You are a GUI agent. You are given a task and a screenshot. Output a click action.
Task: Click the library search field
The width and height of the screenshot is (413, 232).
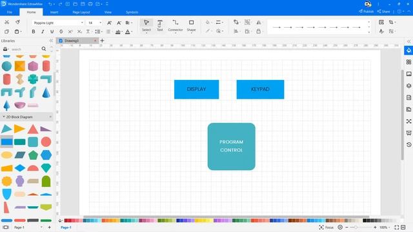[25, 49]
